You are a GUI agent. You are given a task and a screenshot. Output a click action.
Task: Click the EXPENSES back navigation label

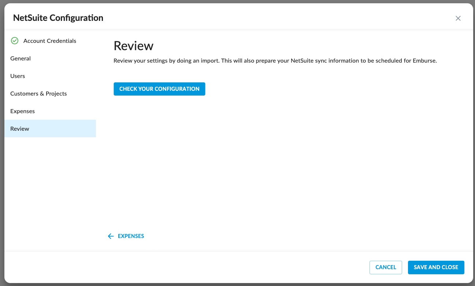pyautogui.click(x=131, y=236)
